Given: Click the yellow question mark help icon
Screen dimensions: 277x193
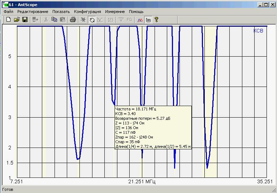Looking at the screenshot, I should (156, 20).
